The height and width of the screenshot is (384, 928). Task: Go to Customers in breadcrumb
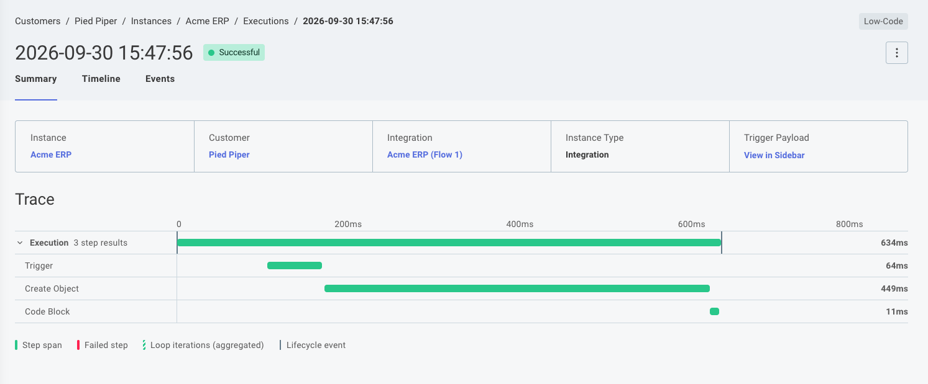[x=38, y=21]
